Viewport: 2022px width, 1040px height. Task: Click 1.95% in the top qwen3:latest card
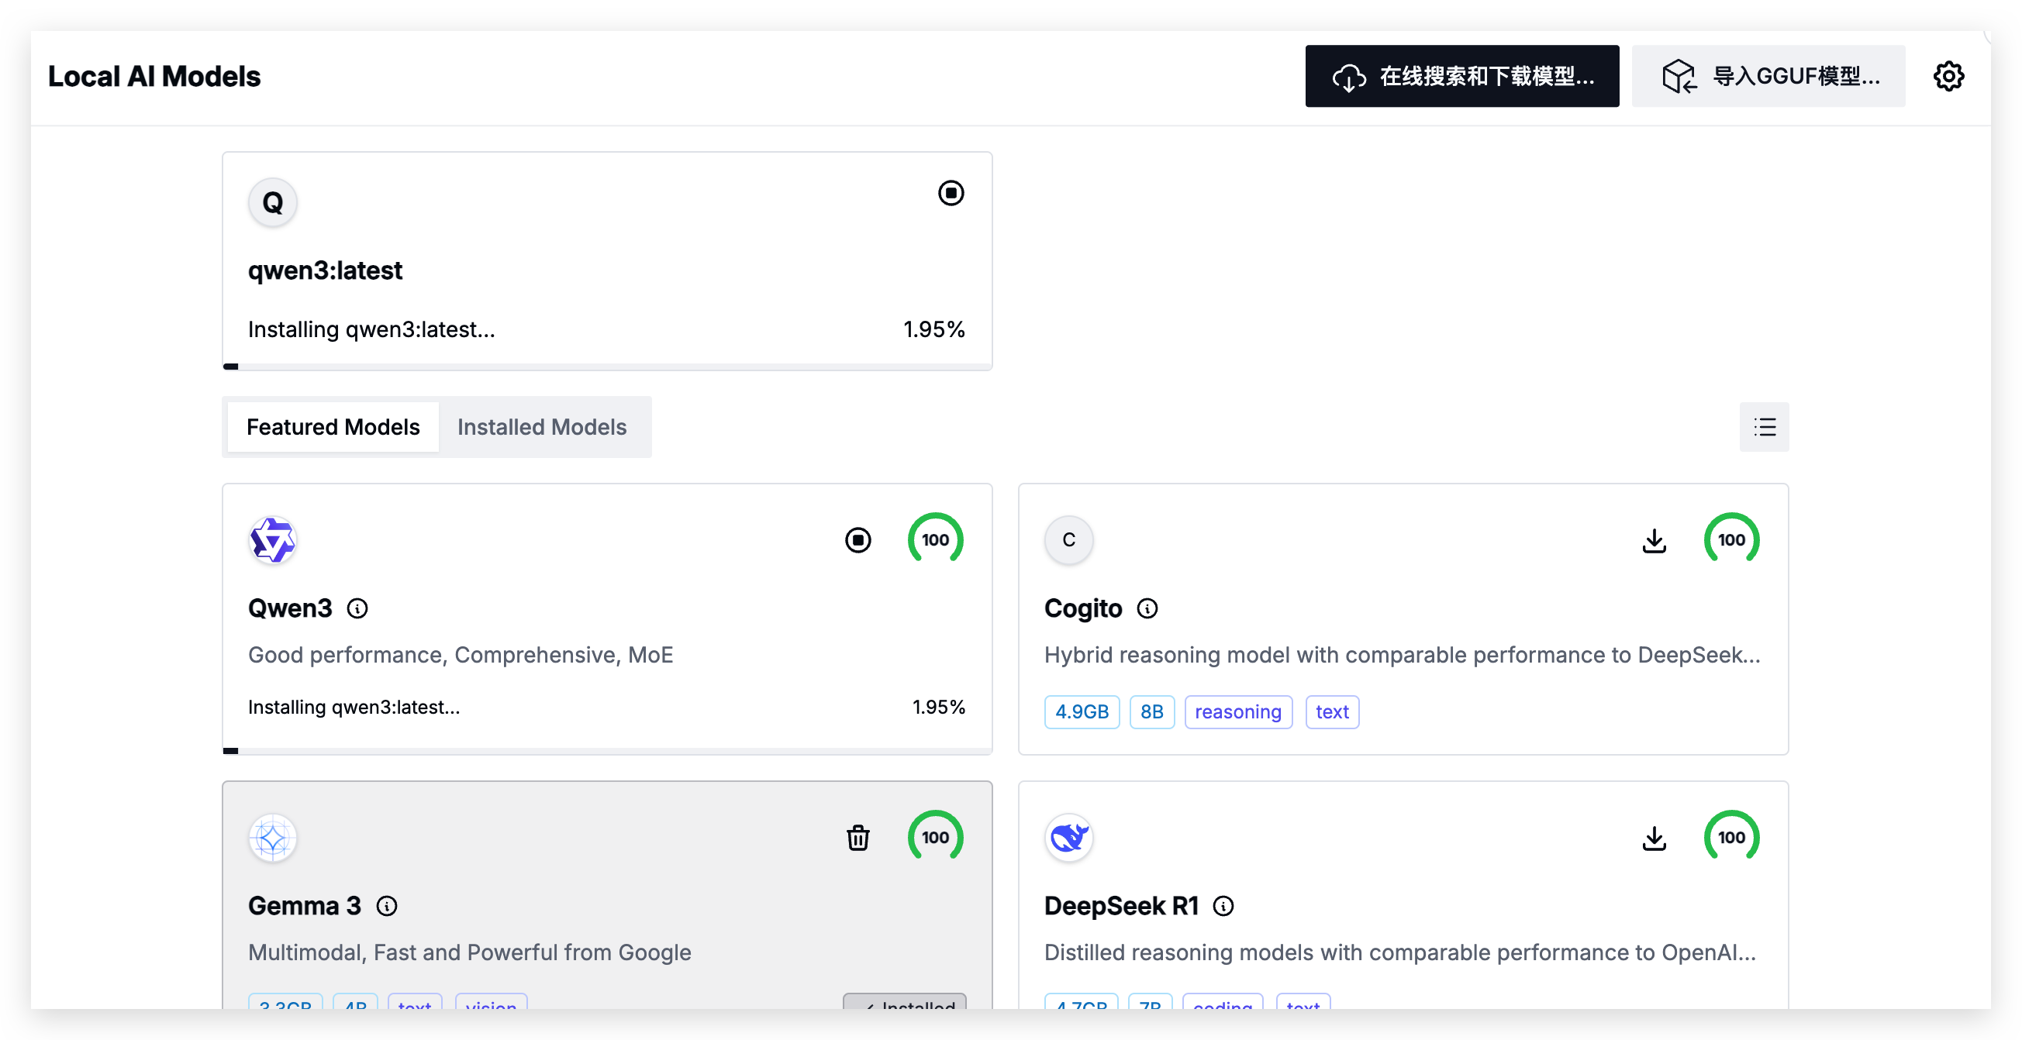[x=933, y=329]
